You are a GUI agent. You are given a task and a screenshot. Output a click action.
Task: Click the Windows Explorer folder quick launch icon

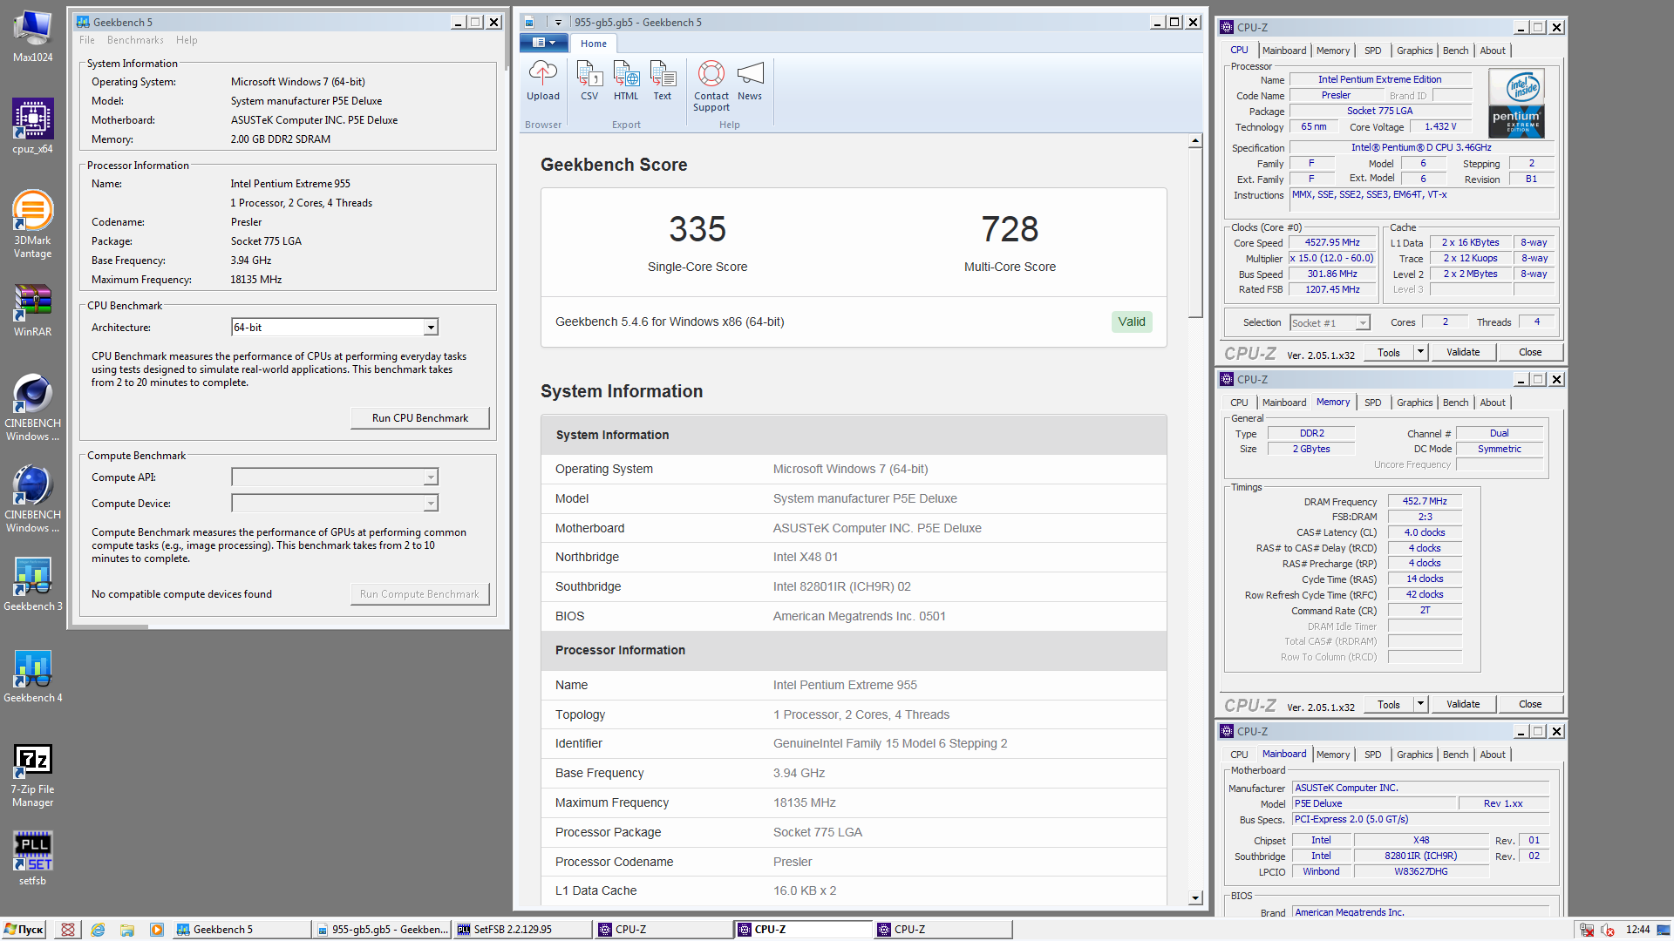point(127,930)
